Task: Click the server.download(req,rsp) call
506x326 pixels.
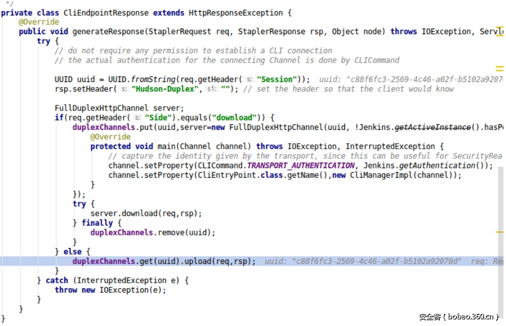Action: pos(146,213)
